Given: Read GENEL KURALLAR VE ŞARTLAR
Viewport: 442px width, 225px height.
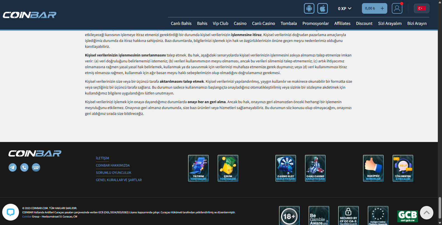Looking at the screenshot, I should (119, 180).
